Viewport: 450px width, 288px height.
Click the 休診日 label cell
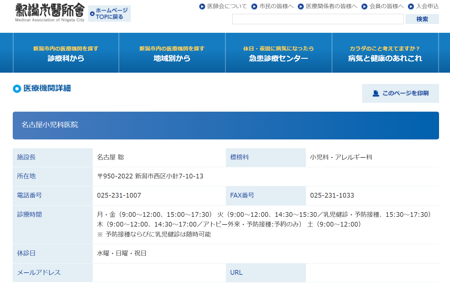53,253
